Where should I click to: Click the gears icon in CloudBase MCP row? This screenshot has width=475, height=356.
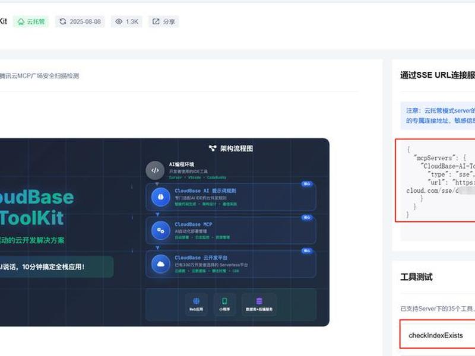point(160,231)
